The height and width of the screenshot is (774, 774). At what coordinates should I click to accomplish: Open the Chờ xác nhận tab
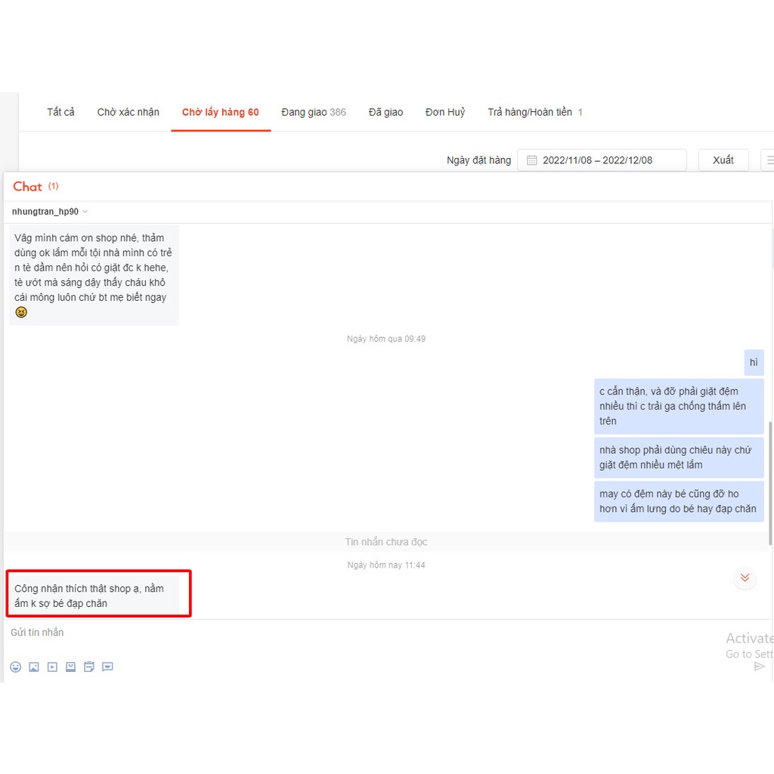point(128,112)
